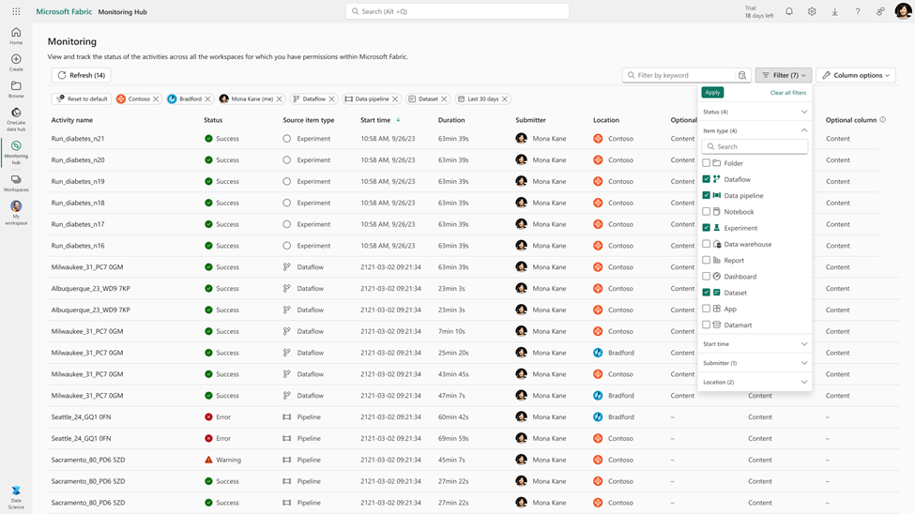Click the Microsoft Fabric logo link
915x514 pixels.
(x=64, y=11)
